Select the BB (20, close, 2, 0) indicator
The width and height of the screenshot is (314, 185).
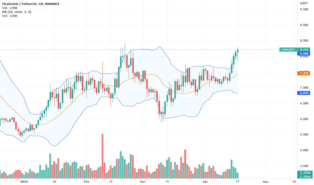click(17, 12)
